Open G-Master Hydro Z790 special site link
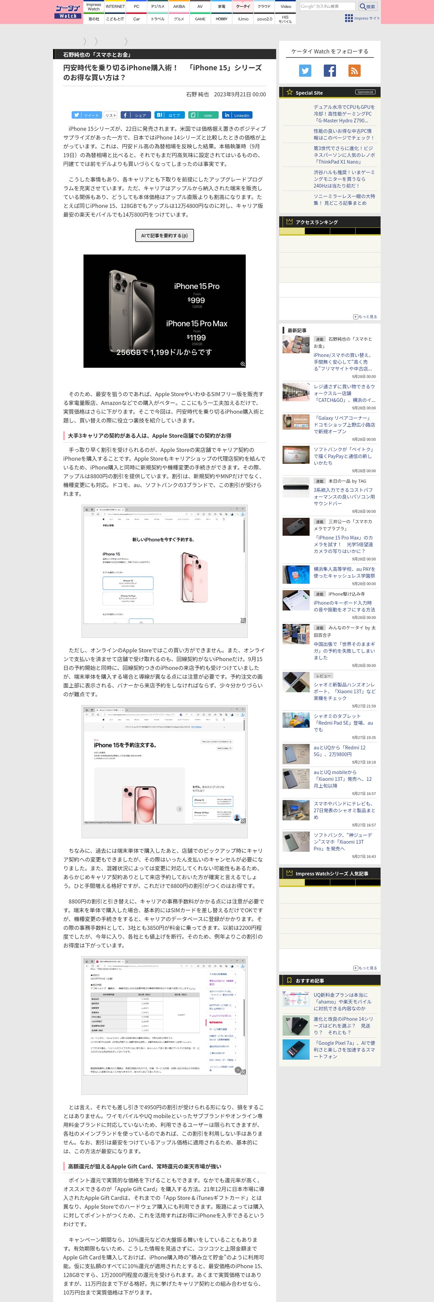434x1302 pixels. [344, 114]
